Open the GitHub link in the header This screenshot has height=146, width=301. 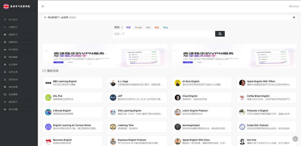294,6
